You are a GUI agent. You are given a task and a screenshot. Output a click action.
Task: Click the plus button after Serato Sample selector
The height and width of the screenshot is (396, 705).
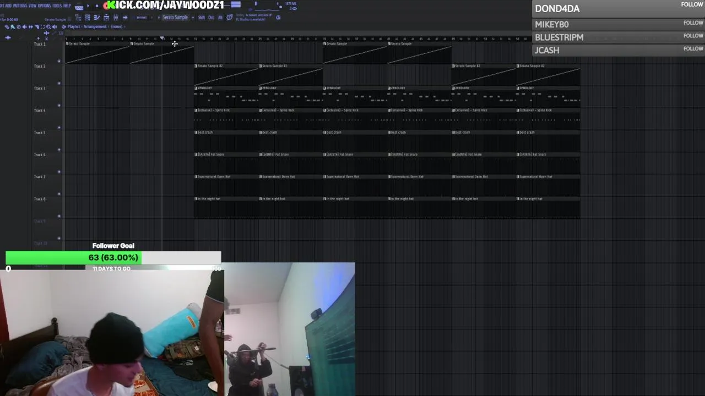[193, 18]
